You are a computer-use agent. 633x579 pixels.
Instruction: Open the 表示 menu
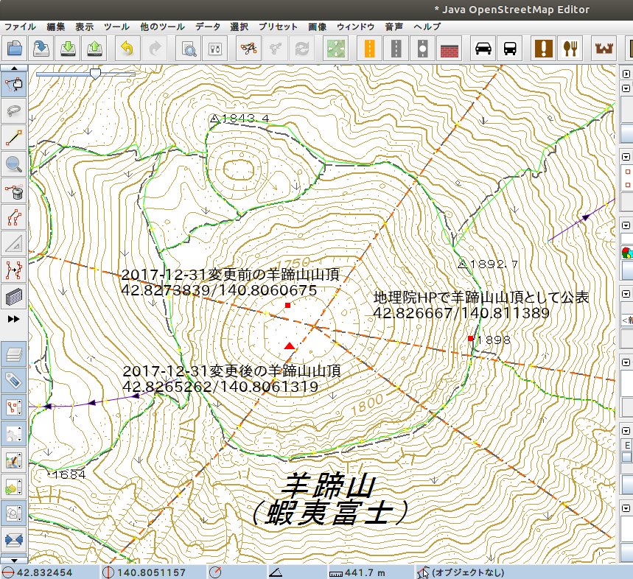[x=84, y=27]
